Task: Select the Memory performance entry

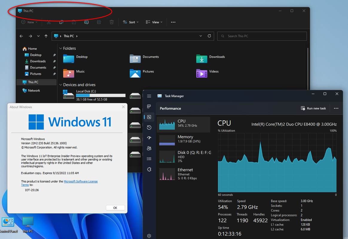Action: 184,140
